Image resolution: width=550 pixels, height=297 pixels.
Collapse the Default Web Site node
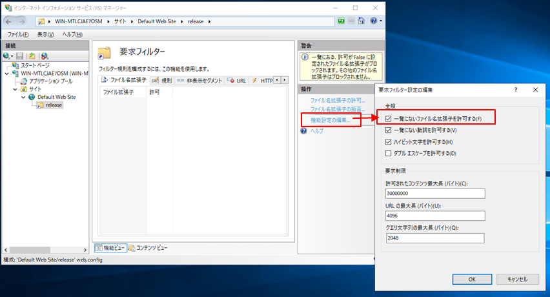[23, 97]
